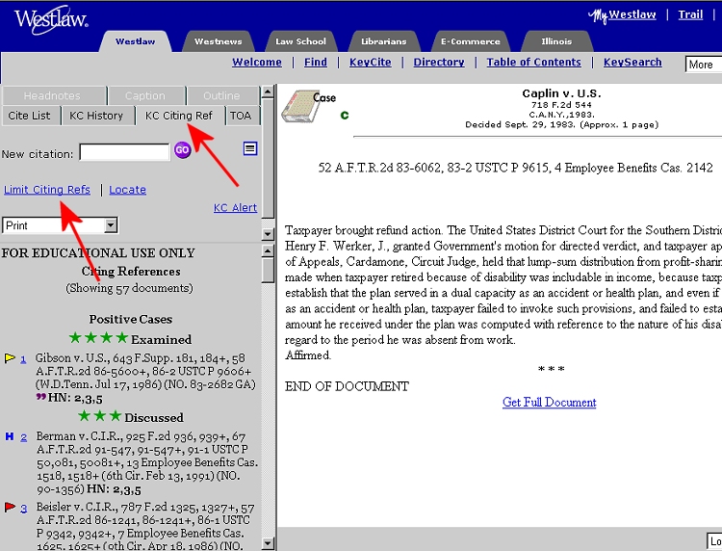Open the Illinois tab
This screenshot has height=551, width=722.
pos(556,41)
